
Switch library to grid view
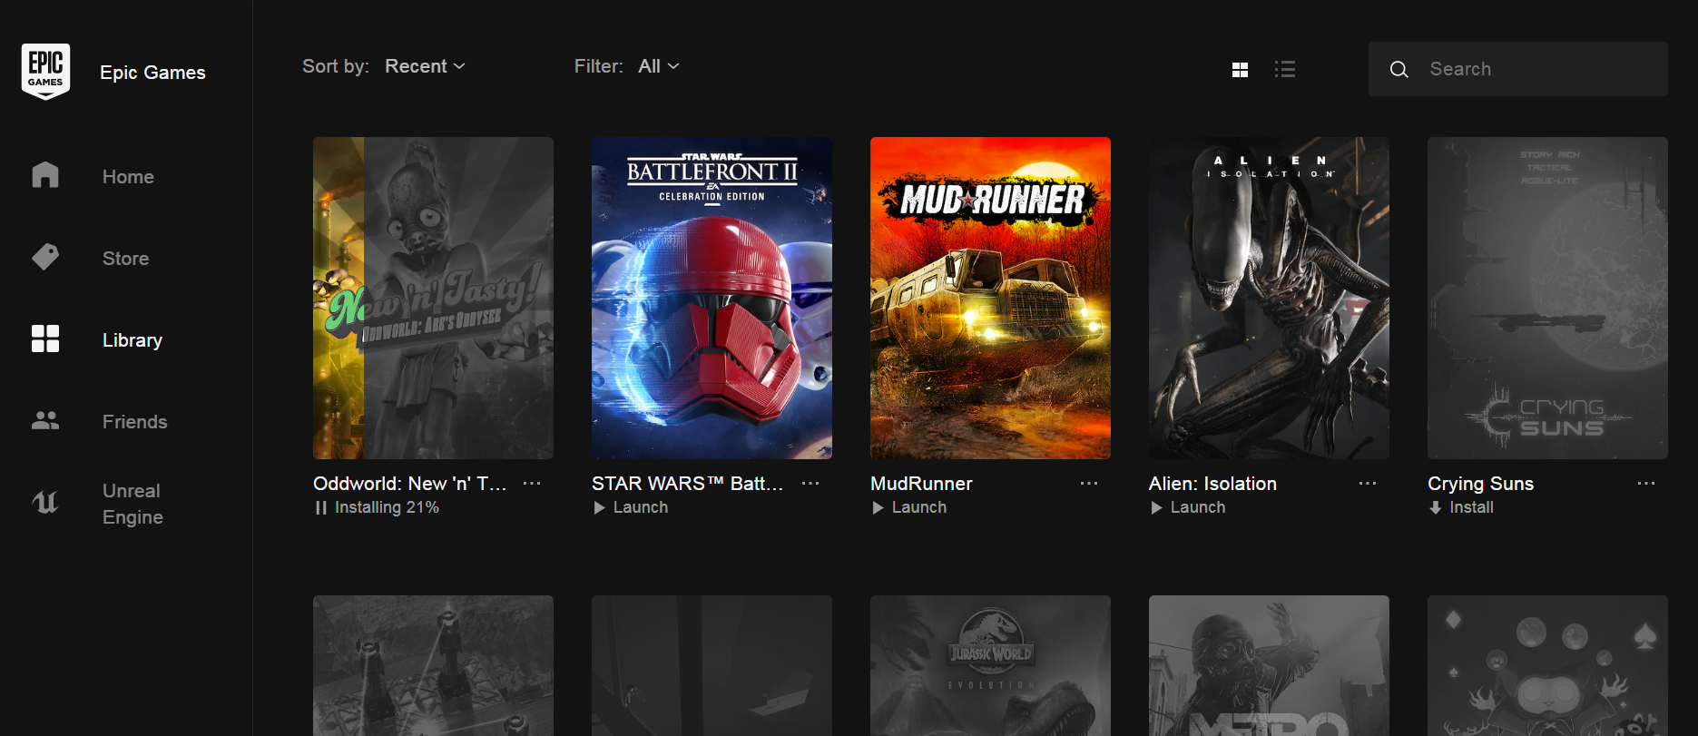1240,70
